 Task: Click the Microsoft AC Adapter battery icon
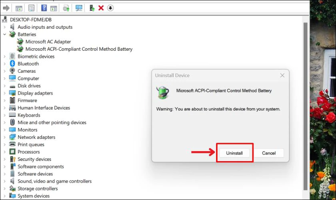[20, 41]
